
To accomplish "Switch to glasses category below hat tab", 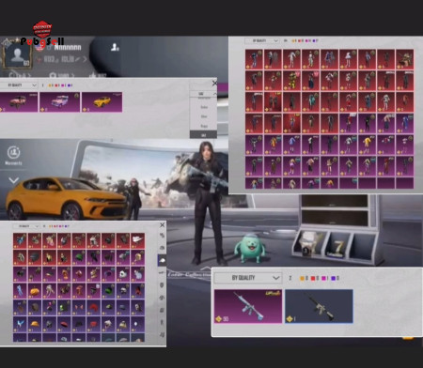I will [162, 273].
